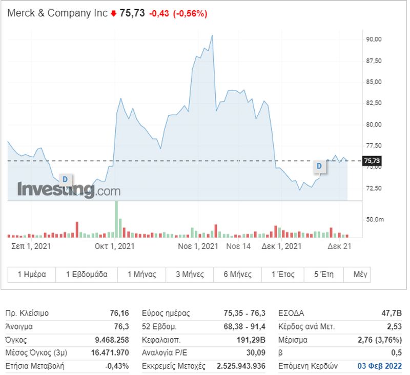This screenshot has width=410, height=375.
Task: Click the 52 Εβδομ. label
Action: click(159, 327)
